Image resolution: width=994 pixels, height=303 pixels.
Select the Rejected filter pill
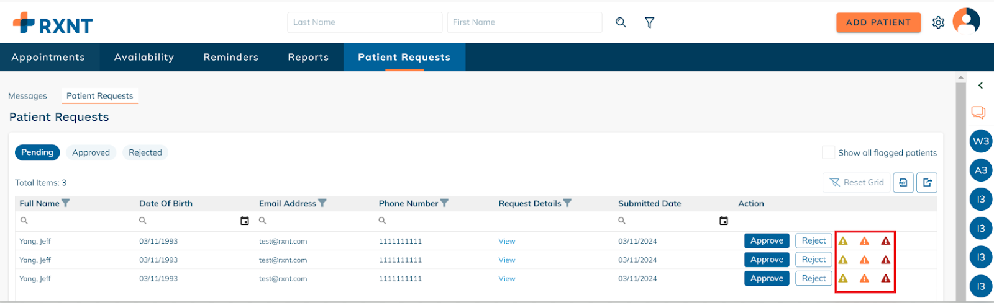click(x=145, y=152)
